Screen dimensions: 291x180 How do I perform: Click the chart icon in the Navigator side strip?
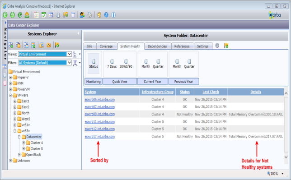click(x=4, y=67)
